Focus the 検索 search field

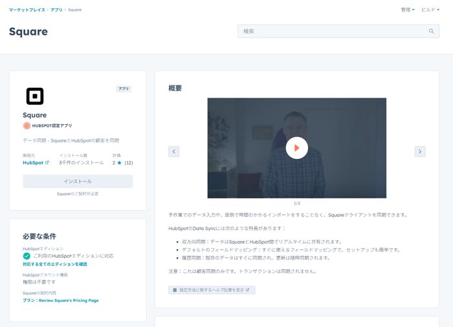[333, 31]
